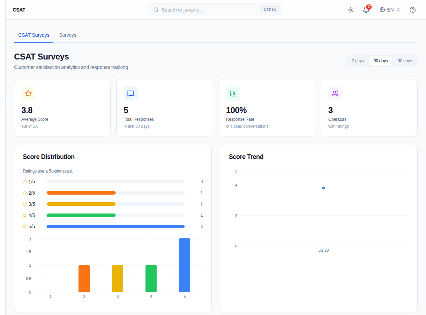Click the 'in last 30 days' caption

(137, 126)
